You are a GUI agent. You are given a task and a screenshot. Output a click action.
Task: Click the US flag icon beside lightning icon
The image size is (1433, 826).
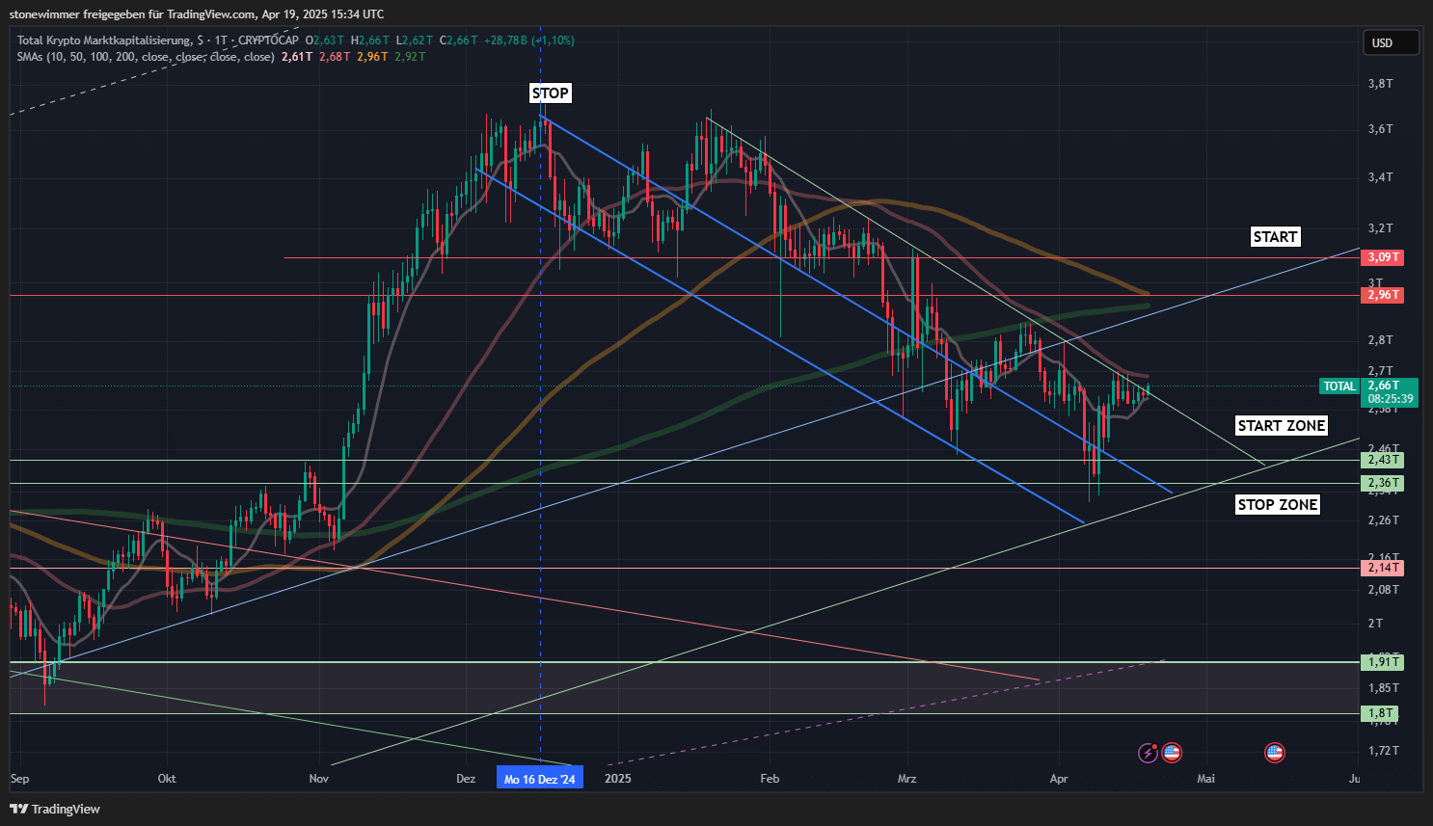1172,753
